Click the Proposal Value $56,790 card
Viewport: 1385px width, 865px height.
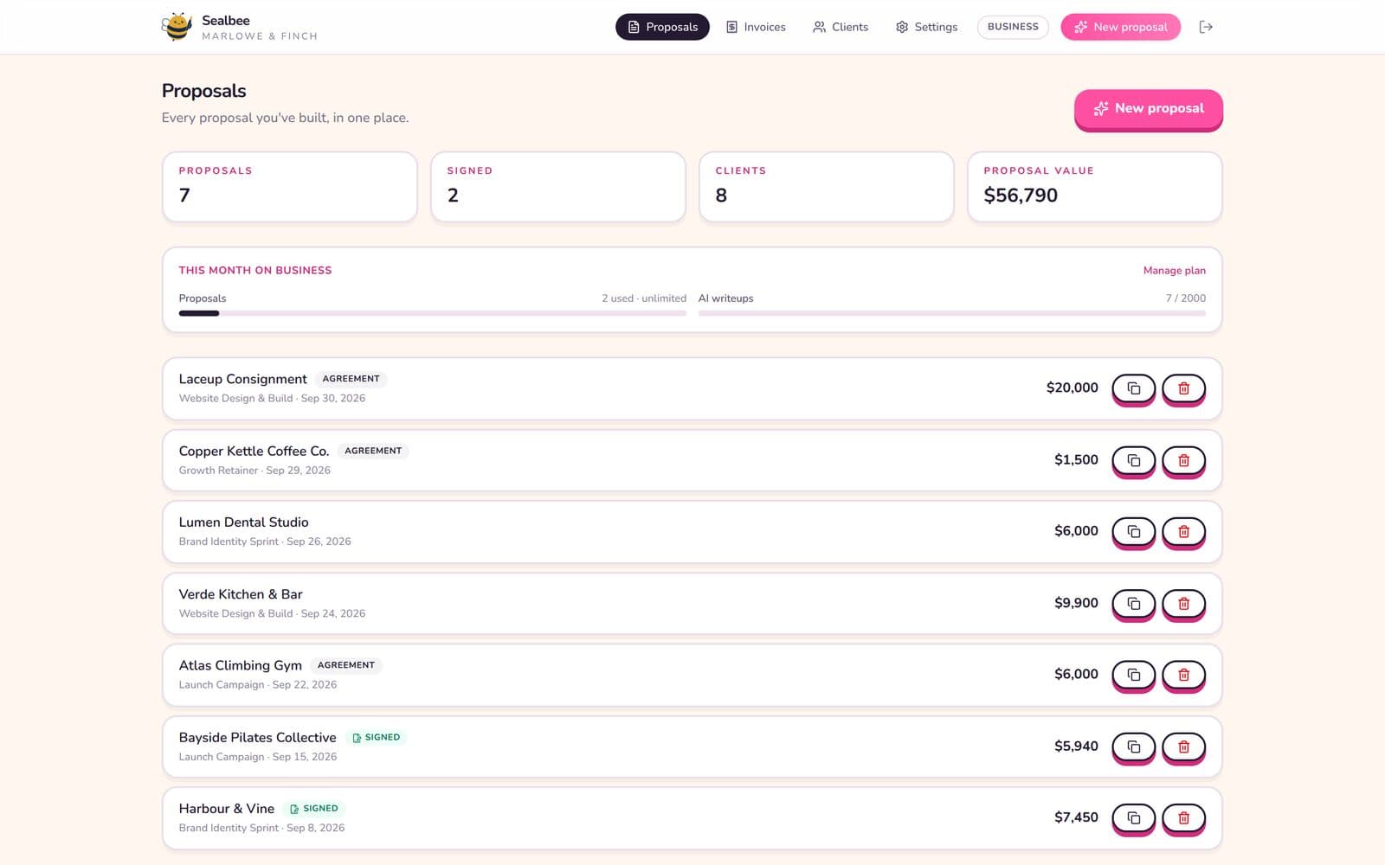click(1095, 187)
